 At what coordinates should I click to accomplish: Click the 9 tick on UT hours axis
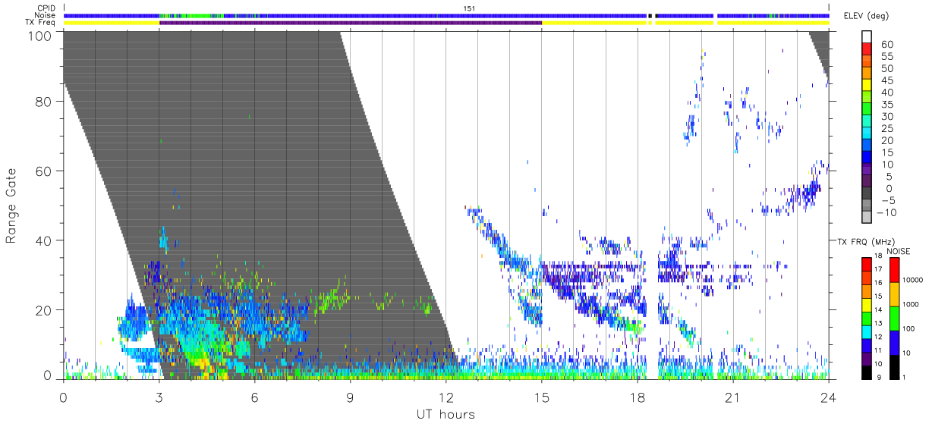tap(351, 397)
